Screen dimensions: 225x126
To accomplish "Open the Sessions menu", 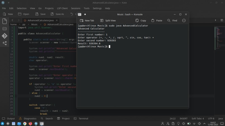I will pos(76,8).
